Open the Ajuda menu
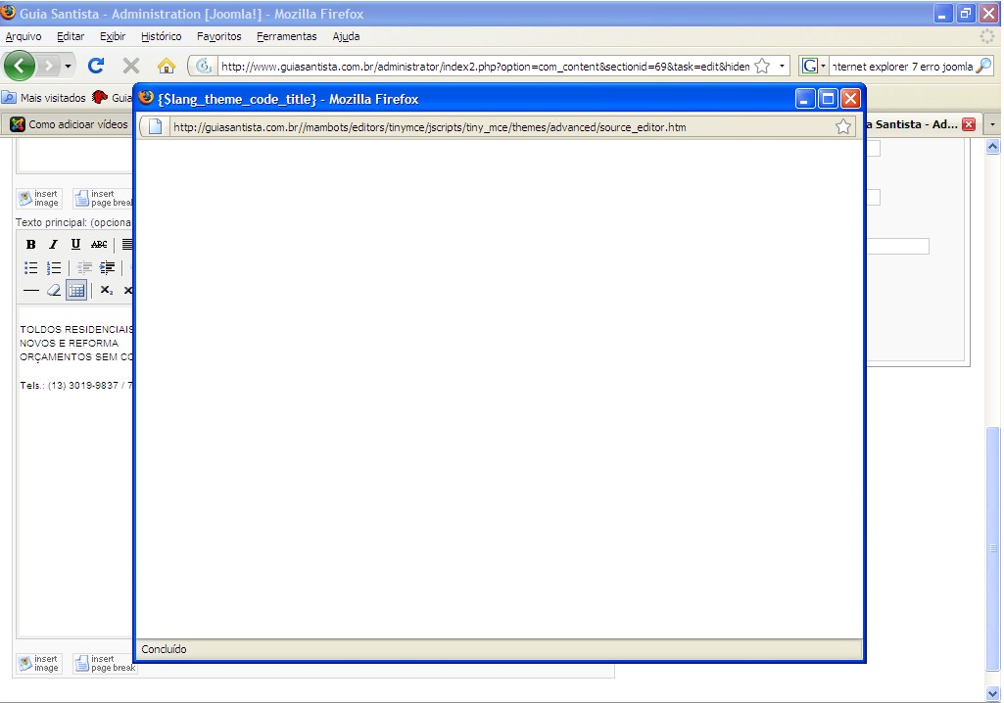1004x703 pixels. click(x=346, y=36)
